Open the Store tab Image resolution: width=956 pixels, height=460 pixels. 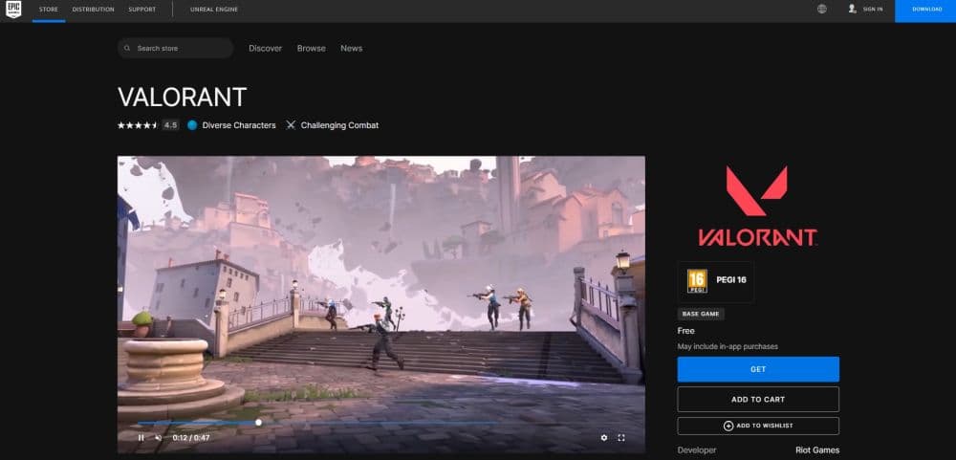tap(48, 10)
